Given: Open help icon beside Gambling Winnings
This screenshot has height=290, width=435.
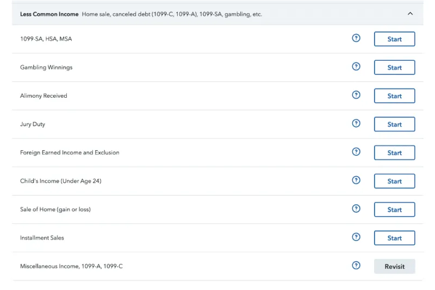Looking at the screenshot, I should tap(356, 66).
